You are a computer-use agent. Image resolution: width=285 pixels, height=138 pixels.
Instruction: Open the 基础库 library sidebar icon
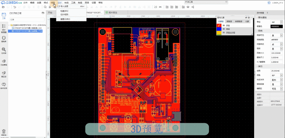pos(4,39)
